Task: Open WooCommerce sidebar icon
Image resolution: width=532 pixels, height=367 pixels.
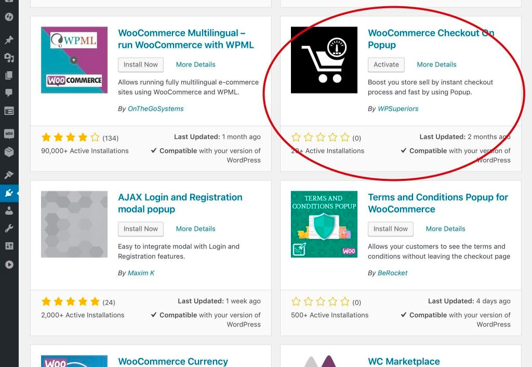Action: [9, 134]
